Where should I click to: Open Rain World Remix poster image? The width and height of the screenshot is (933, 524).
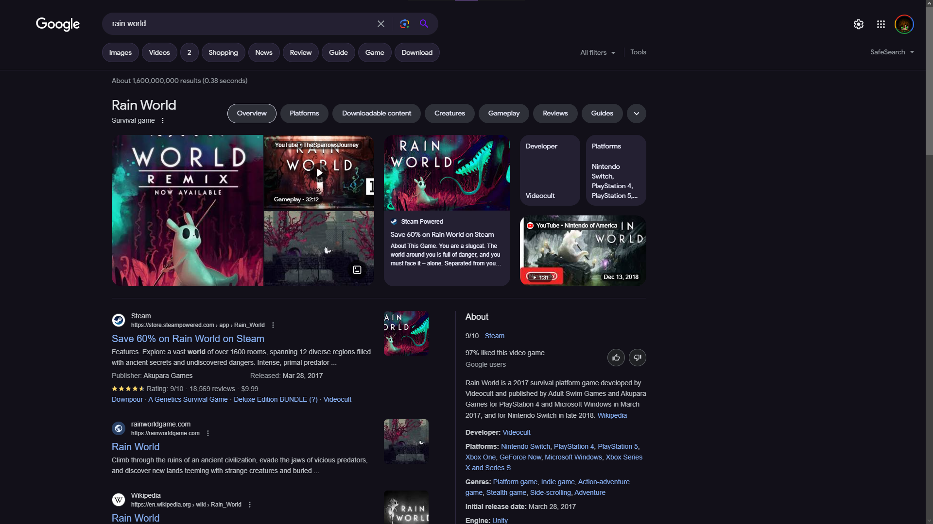[x=188, y=211]
